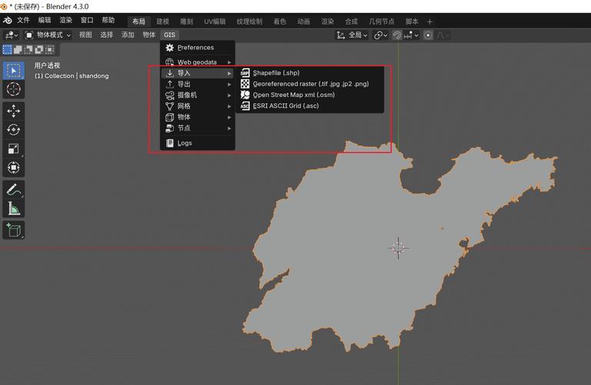Open the 视图 viewport menu
This screenshot has height=385, width=591.
[85, 35]
